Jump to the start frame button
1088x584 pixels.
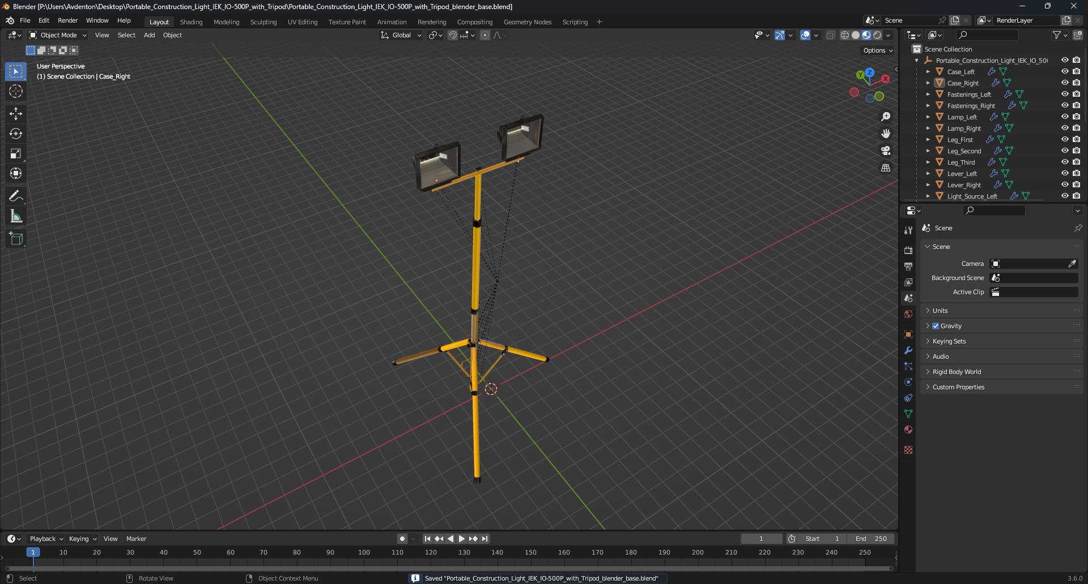[427, 539]
